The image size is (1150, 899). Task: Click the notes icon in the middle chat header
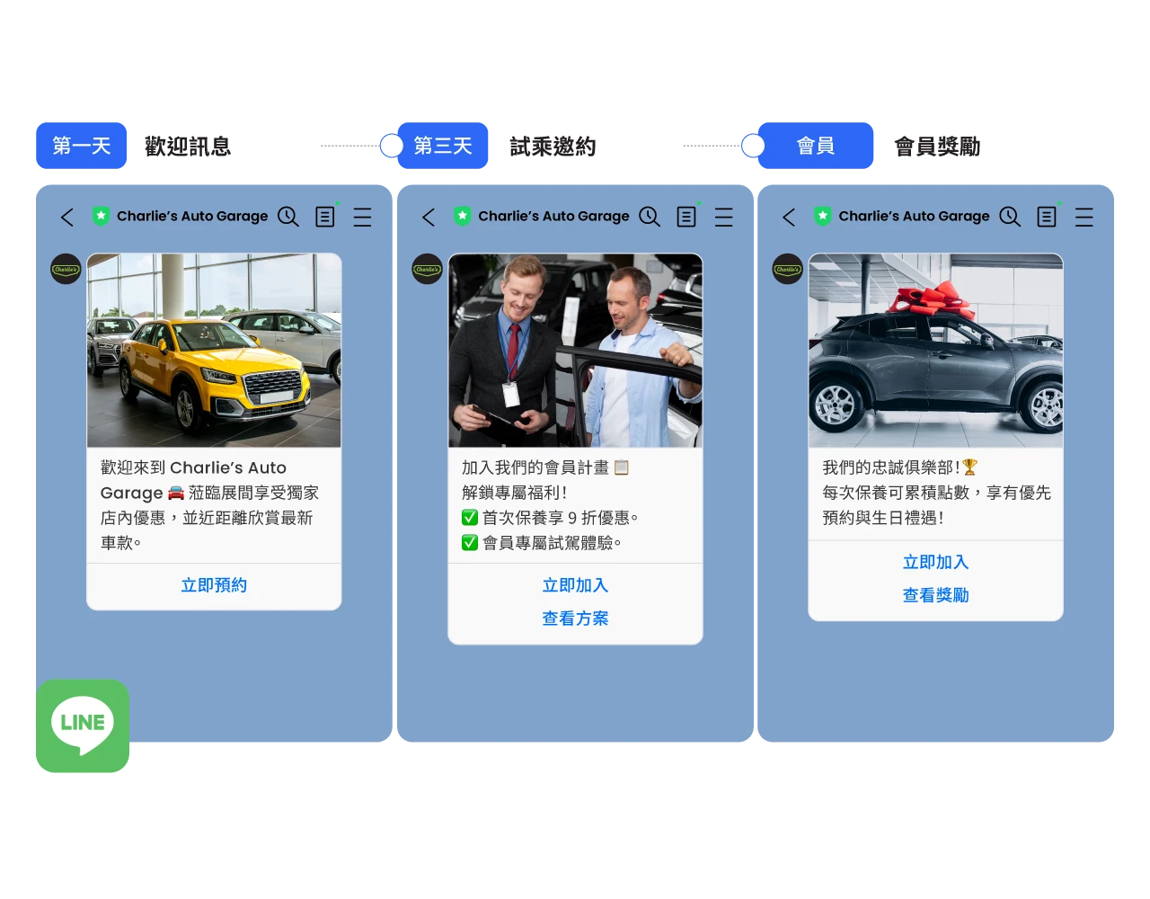point(686,217)
